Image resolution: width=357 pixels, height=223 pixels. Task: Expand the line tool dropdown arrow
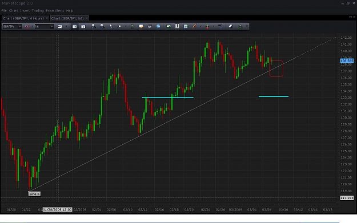pos(201,27)
